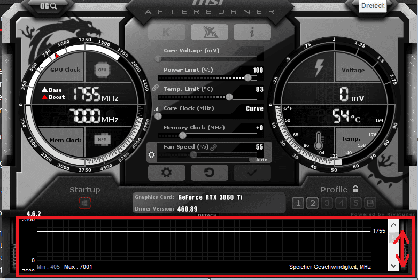Screen dimensions: 418x280
Task: Select profile slot 2
Action: click(312, 204)
